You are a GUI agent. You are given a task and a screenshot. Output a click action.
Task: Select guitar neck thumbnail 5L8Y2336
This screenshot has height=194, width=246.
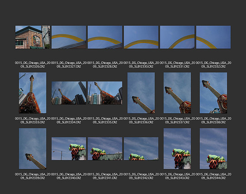(x=141, y=93)
